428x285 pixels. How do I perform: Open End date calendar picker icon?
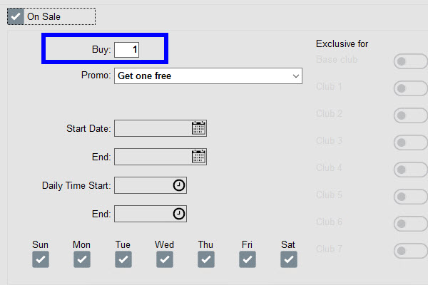(x=198, y=157)
